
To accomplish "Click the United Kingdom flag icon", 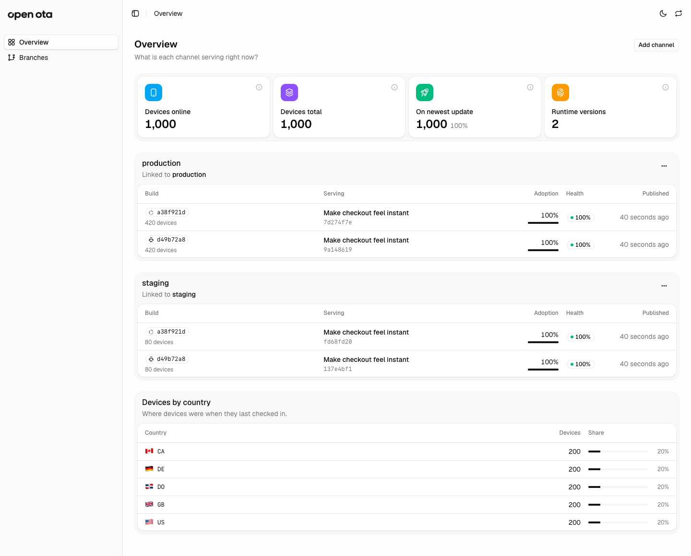I will point(149,504).
